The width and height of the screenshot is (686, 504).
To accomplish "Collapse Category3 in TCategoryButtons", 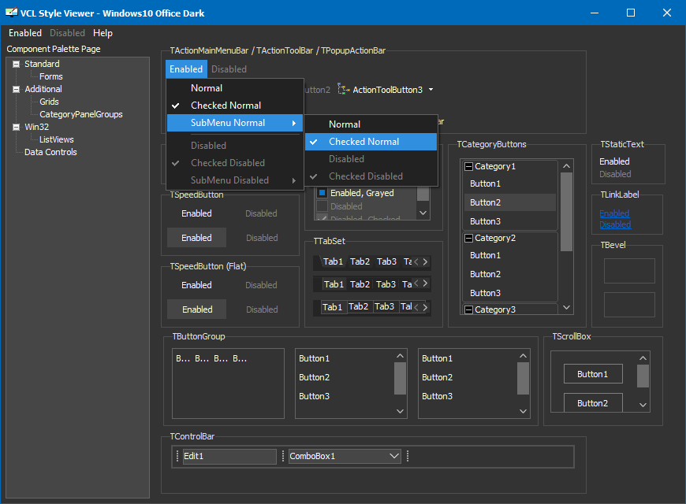I will 468,310.
